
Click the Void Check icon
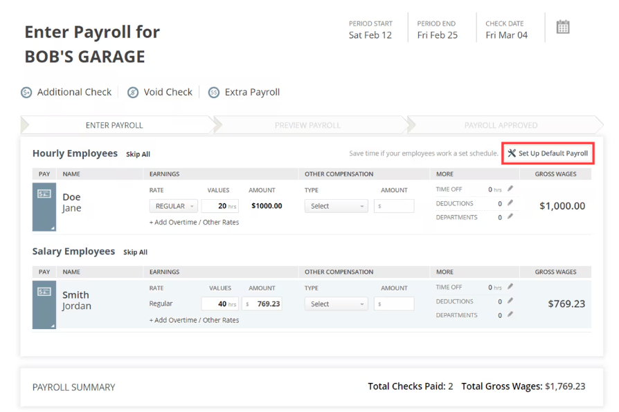(133, 92)
